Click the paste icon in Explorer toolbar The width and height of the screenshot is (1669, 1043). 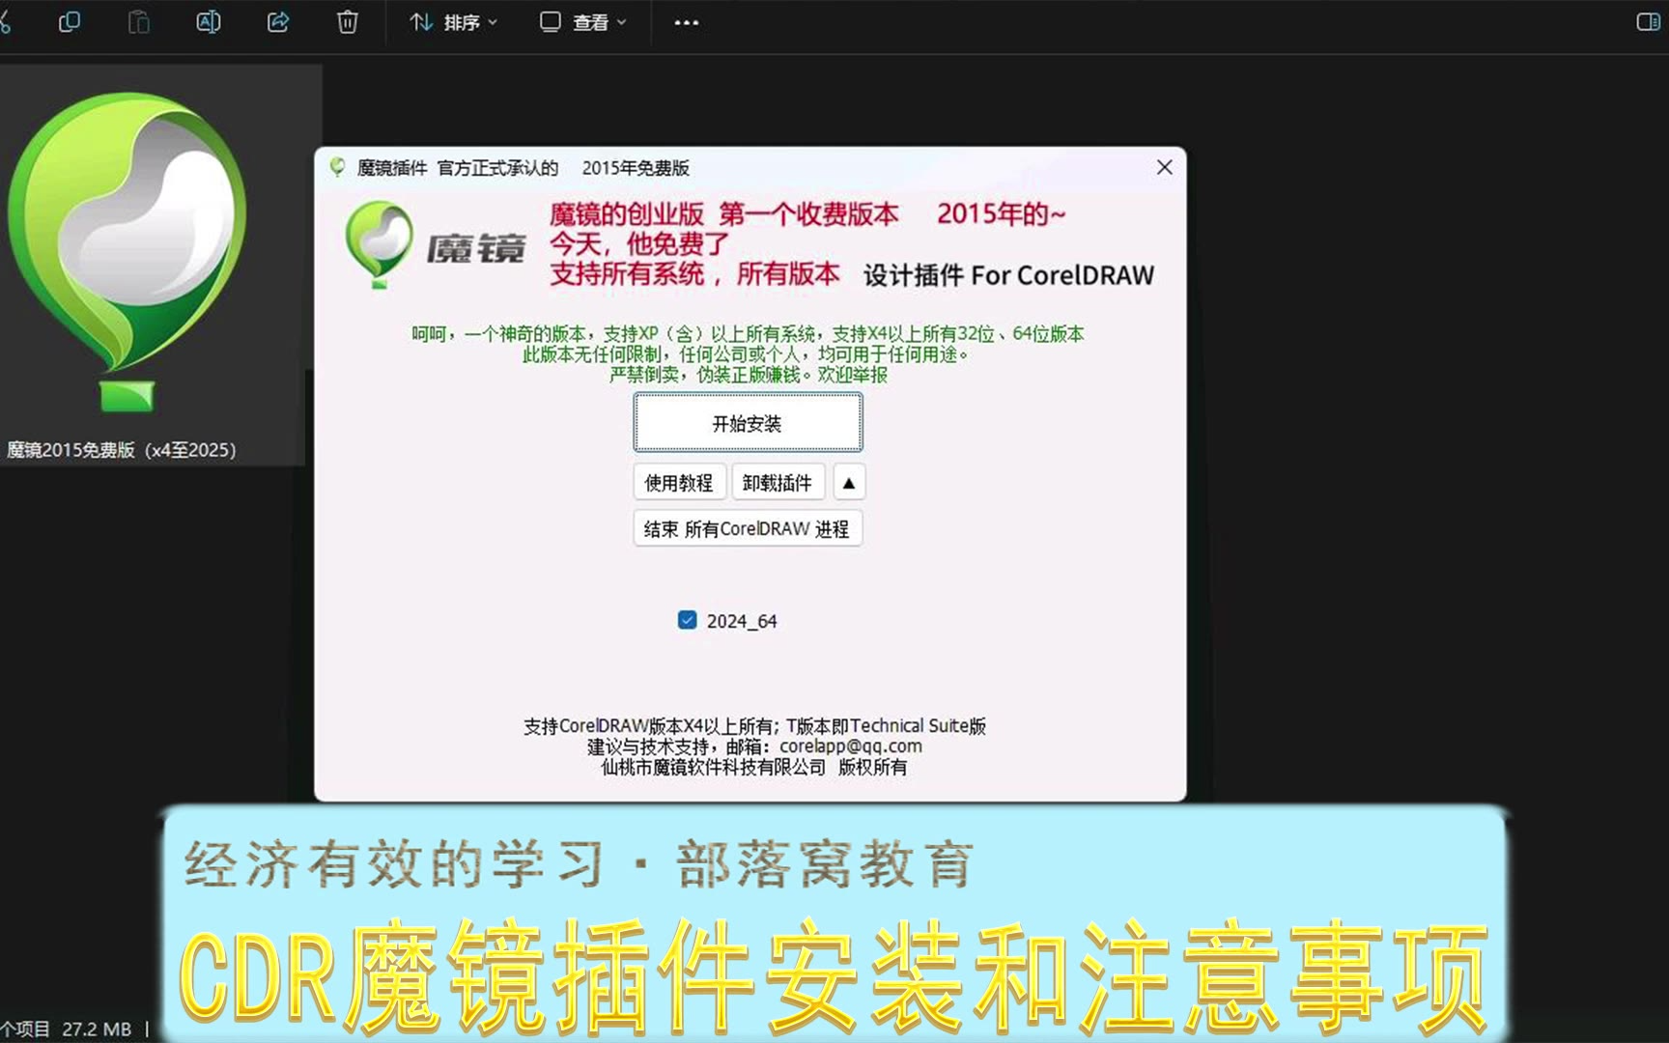click(x=139, y=22)
